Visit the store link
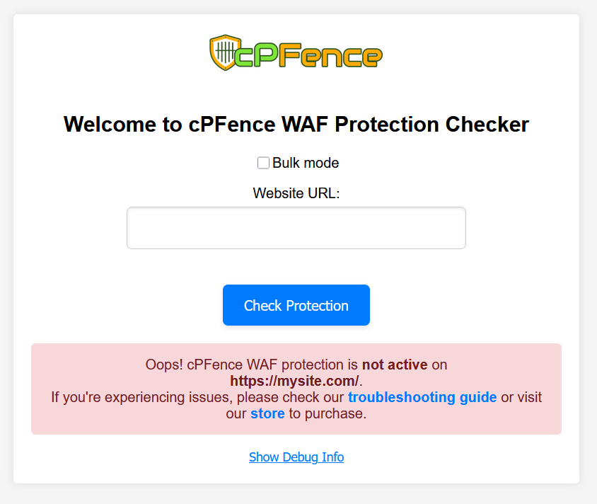Viewport: 597px width, 504px height. click(267, 413)
